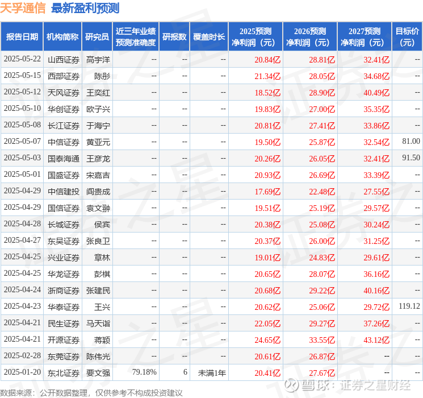The width and height of the screenshot is (423, 398).
Task: Click the 华泰证券 institution cell
Action: [64, 307]
